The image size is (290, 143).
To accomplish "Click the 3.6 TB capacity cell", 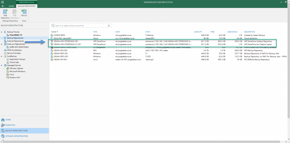I will pos(206,50).
